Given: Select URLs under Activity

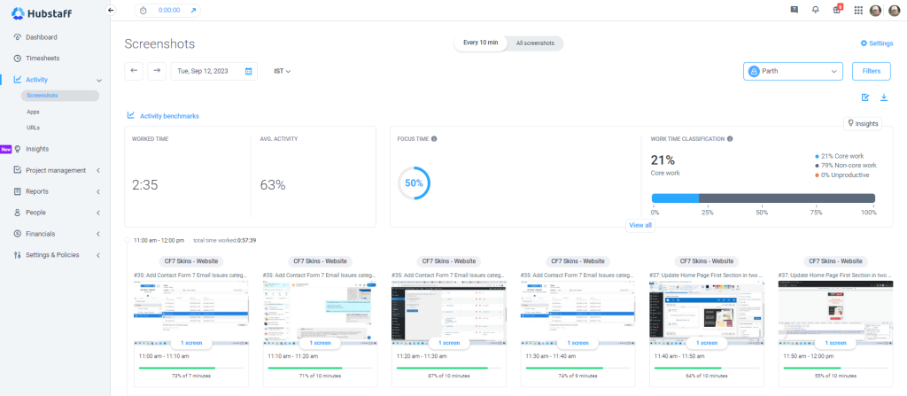Looking at the screenshot, I should point(33,128).
